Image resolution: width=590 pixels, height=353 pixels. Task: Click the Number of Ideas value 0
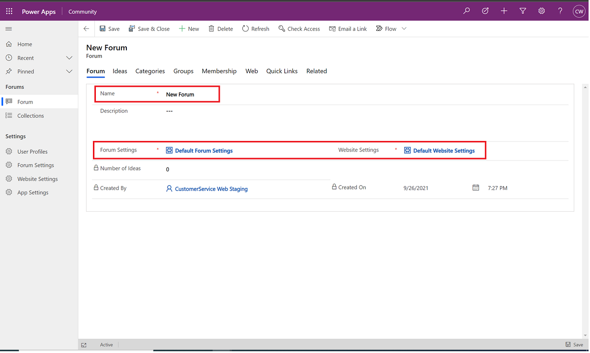tap(168, 169)
